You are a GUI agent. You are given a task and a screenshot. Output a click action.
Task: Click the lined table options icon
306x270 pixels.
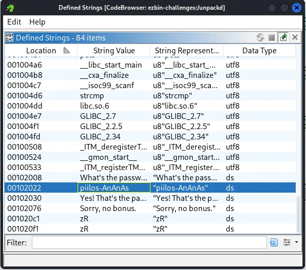tap(272, 37)
